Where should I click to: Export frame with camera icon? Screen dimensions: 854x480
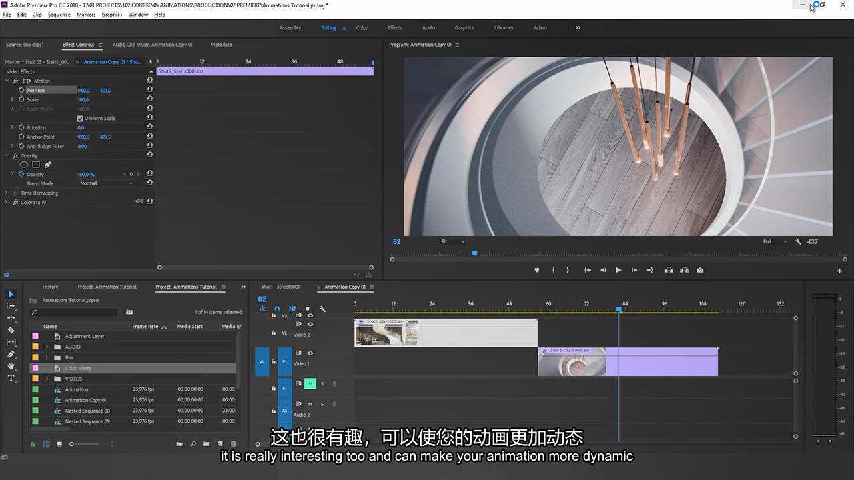[x=700, y=270]
